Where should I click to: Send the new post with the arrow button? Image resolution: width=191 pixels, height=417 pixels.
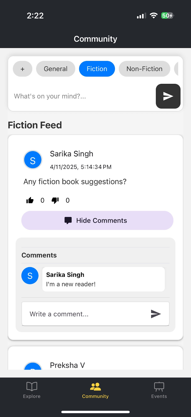point(168,96)
